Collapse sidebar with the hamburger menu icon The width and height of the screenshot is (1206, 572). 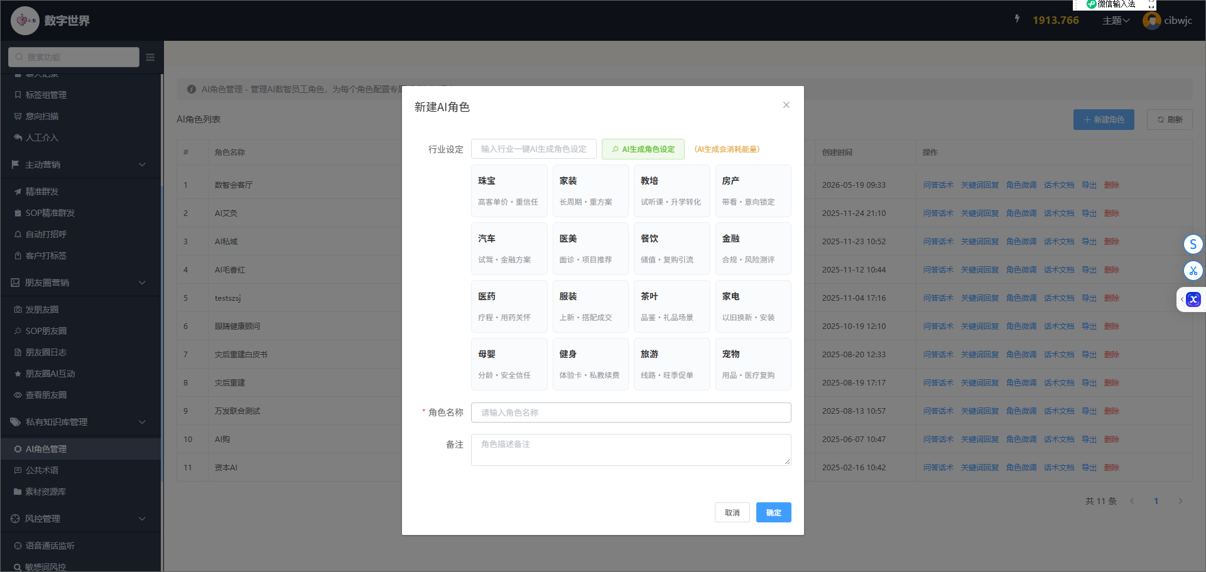[x=150, y=57]
